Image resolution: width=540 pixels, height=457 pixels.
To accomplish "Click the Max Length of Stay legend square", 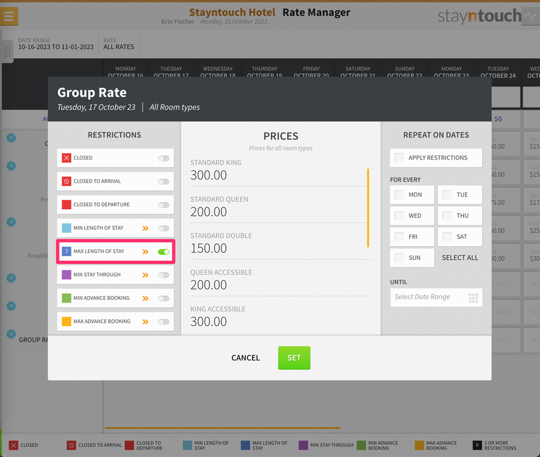I will coord(245,445).
